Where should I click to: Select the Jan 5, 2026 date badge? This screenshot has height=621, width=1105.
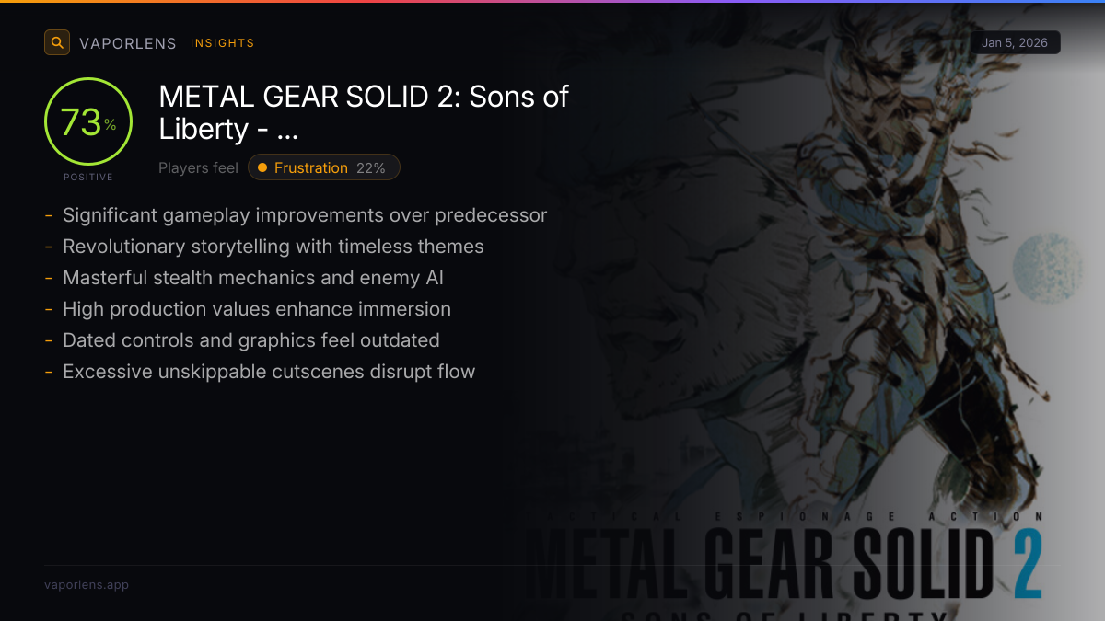pos(1015,42)
